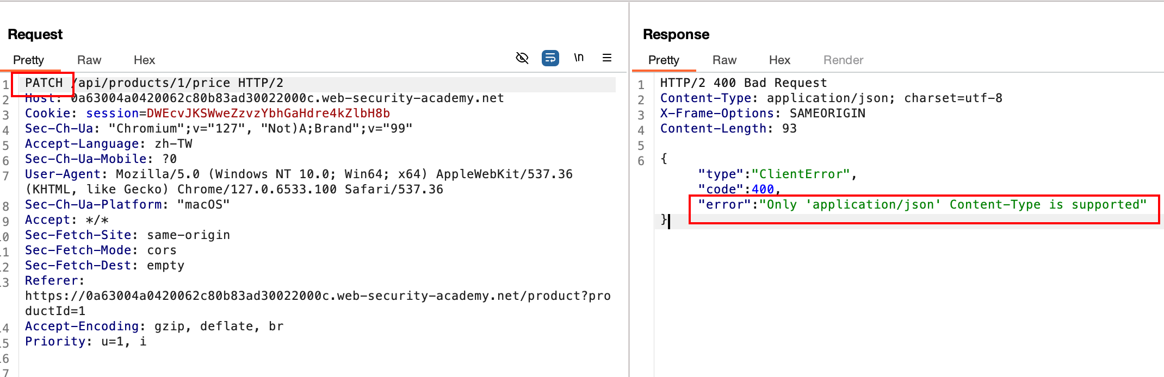
Task: Toggle the blue word wrap icon
Action: tap(550, 58)
